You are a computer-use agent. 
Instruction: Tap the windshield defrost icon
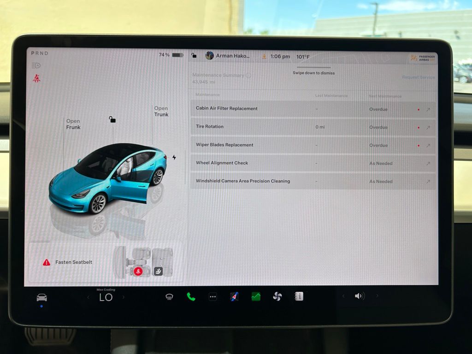(x=169, y=297)
